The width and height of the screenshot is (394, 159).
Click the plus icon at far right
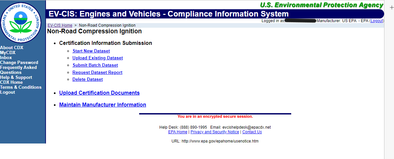coord(391,8)
